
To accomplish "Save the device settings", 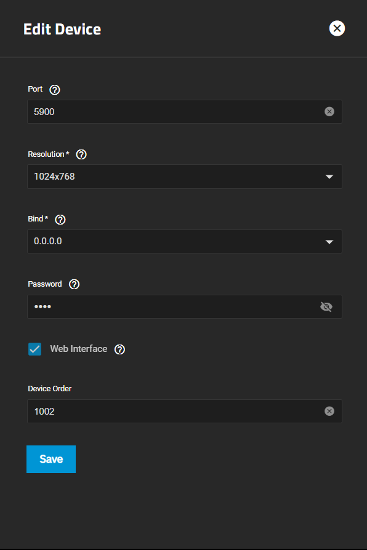I will click(51, 459).
